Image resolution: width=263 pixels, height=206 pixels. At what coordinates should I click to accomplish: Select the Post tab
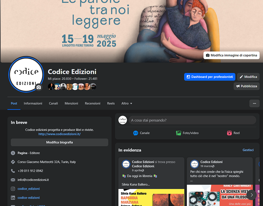point(14,103)
